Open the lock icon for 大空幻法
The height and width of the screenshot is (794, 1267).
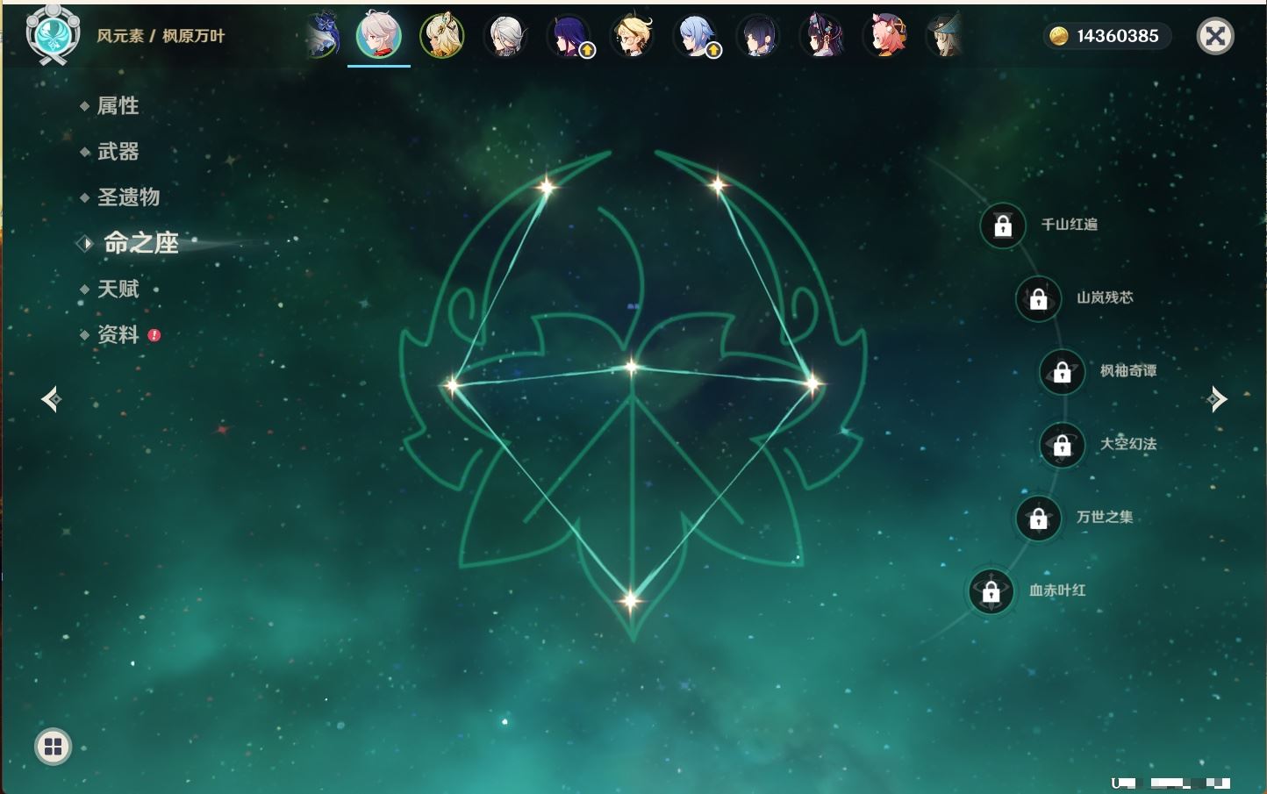(1063, 445)
